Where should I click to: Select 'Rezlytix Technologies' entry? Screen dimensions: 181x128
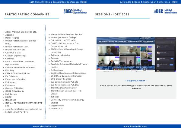click(x=62, y=61)
